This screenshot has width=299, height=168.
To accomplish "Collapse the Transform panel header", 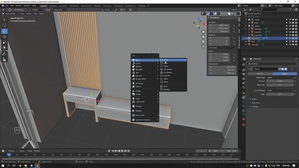I will 214,18.
